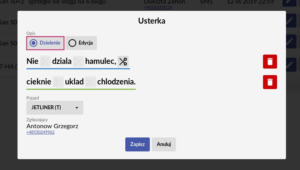Click the word 'hamulec,' in first description
Screen dimensions: 300x170
(x=101, y=61)
